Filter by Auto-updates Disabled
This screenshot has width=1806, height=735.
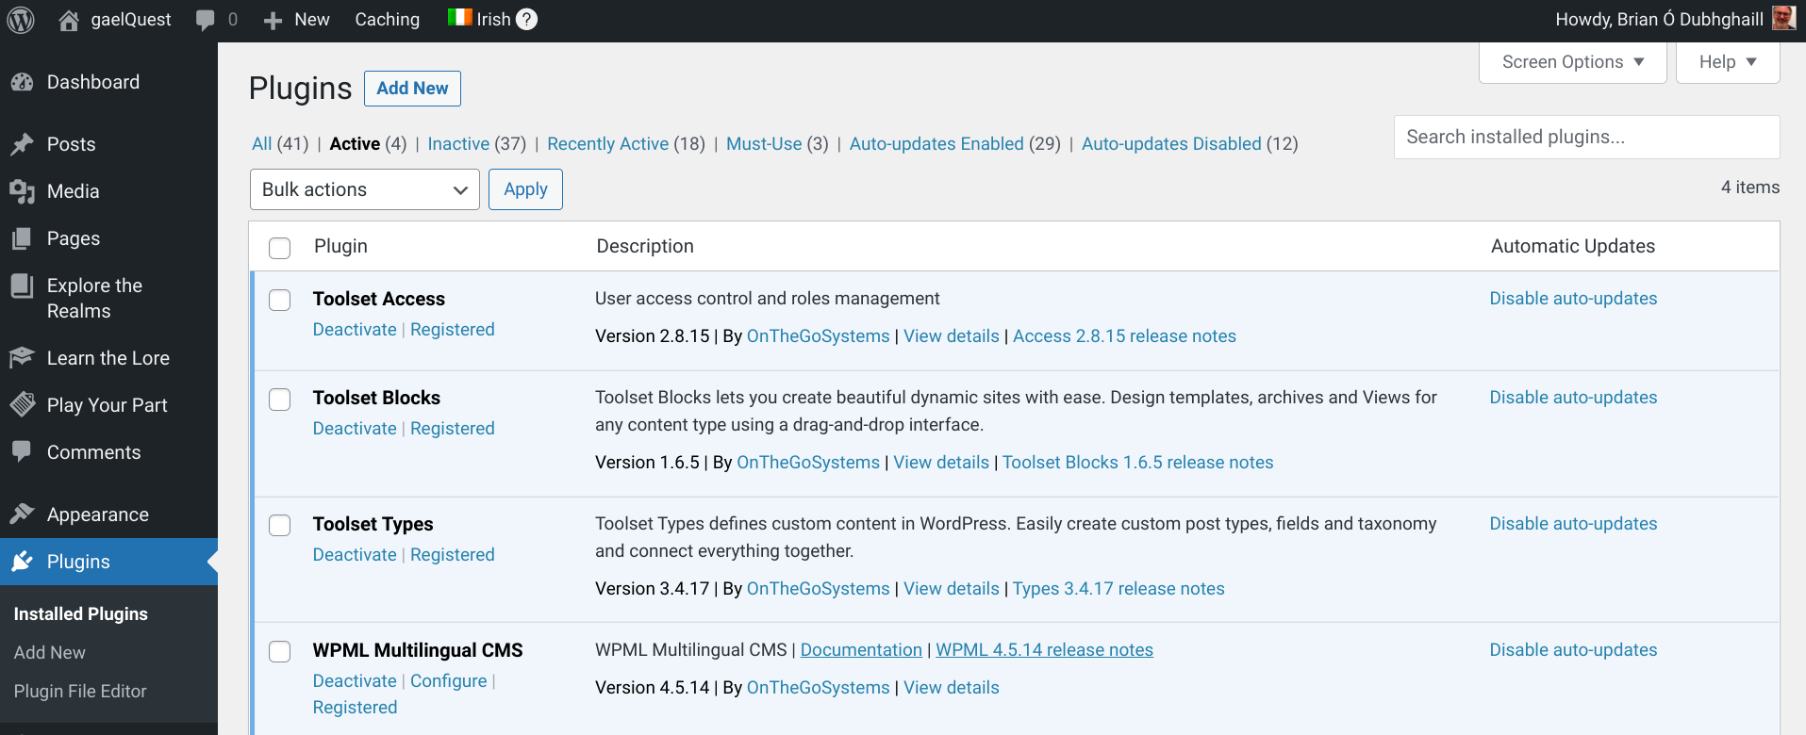1171,143
